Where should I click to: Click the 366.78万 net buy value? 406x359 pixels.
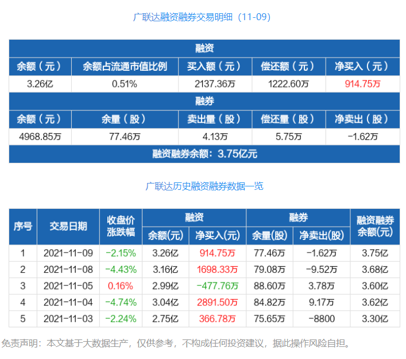(x=218, y=319)
